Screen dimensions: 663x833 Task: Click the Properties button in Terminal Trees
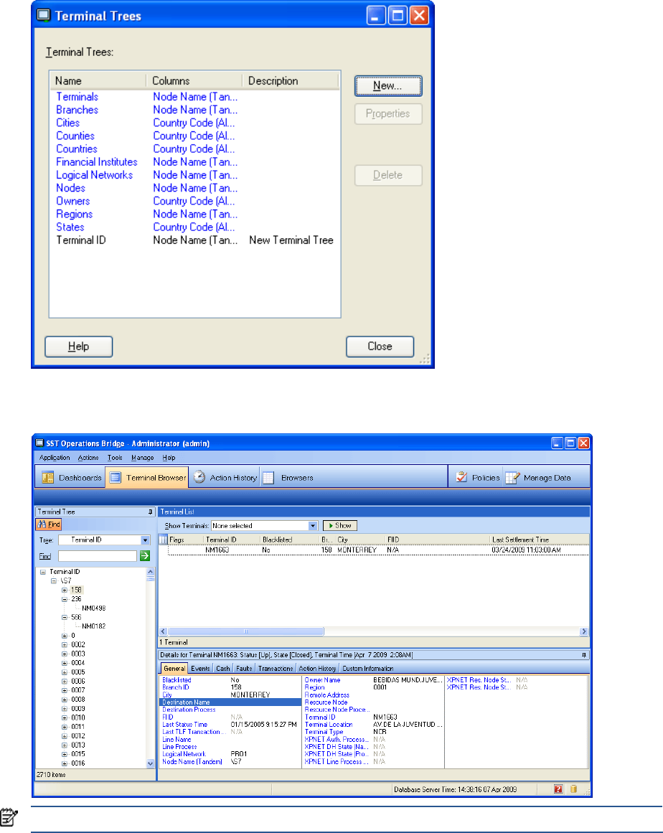[387, 113]
